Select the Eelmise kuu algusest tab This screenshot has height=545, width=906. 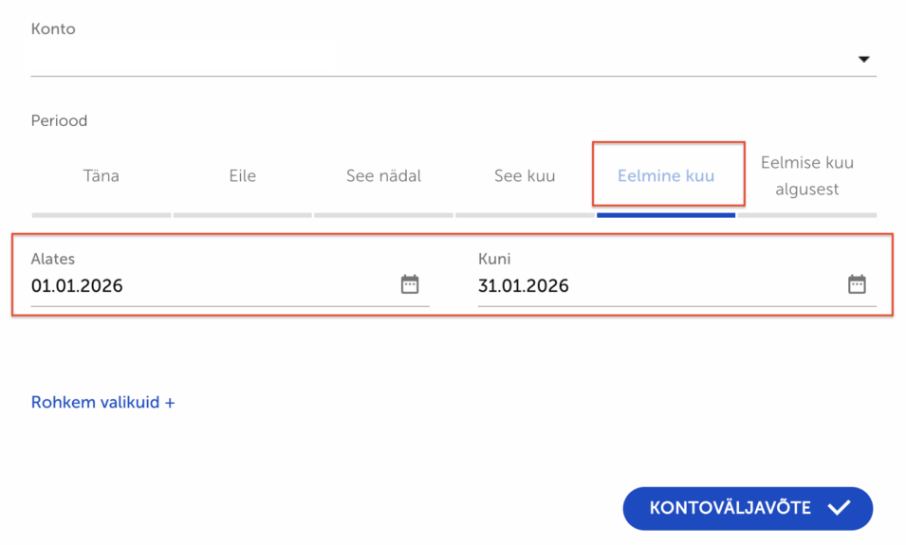click(806, 176)
